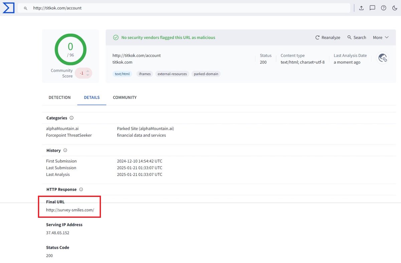This screenshot has height=263, width=401.
Task: Click the titkok.com domain text
Action: [123, 62]
